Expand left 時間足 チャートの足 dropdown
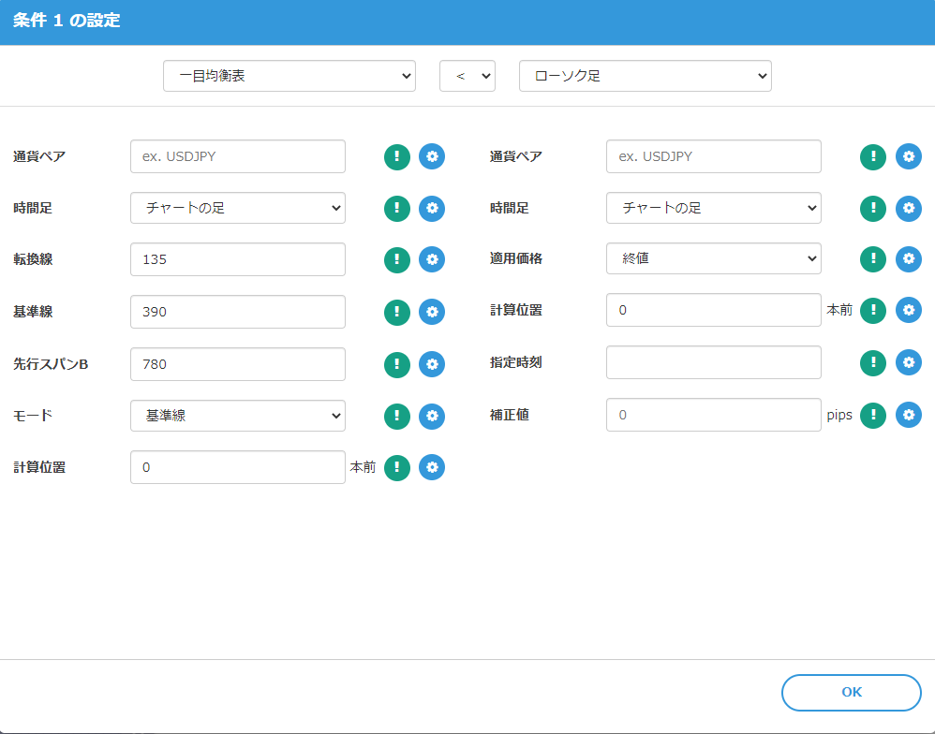The width and height of the screenshot is (935, 734). click(x=238, y=208)
